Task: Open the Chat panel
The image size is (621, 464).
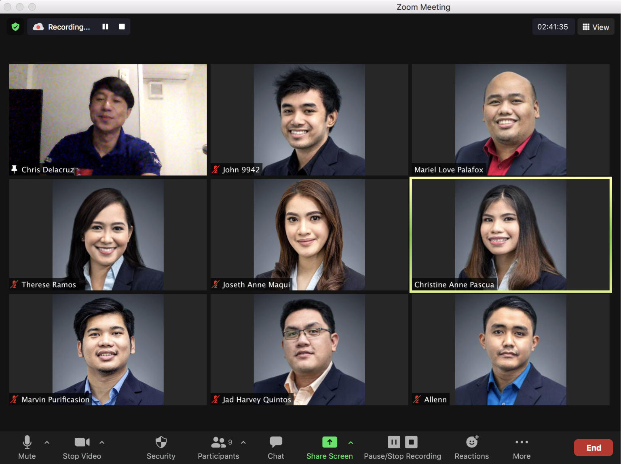Action: pos(276,447)
